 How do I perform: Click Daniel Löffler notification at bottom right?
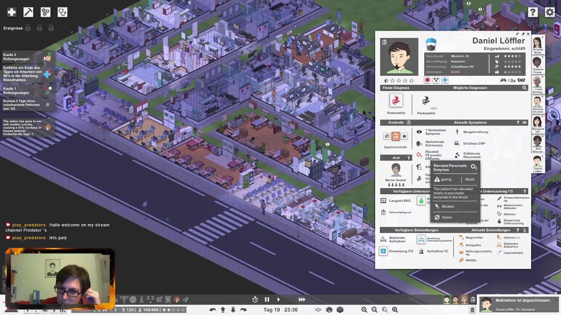click(518, 304)
